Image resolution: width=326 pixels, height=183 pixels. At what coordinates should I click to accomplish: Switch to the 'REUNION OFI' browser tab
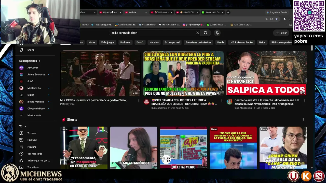(x=186, y=12)
